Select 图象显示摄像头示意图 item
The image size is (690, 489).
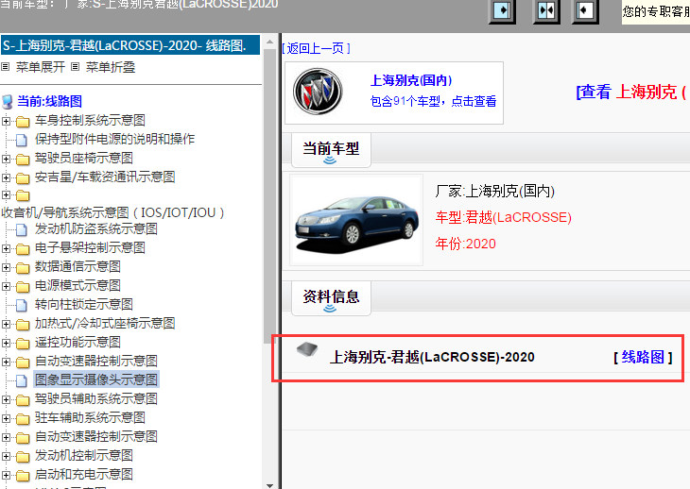tap(95, 380)
